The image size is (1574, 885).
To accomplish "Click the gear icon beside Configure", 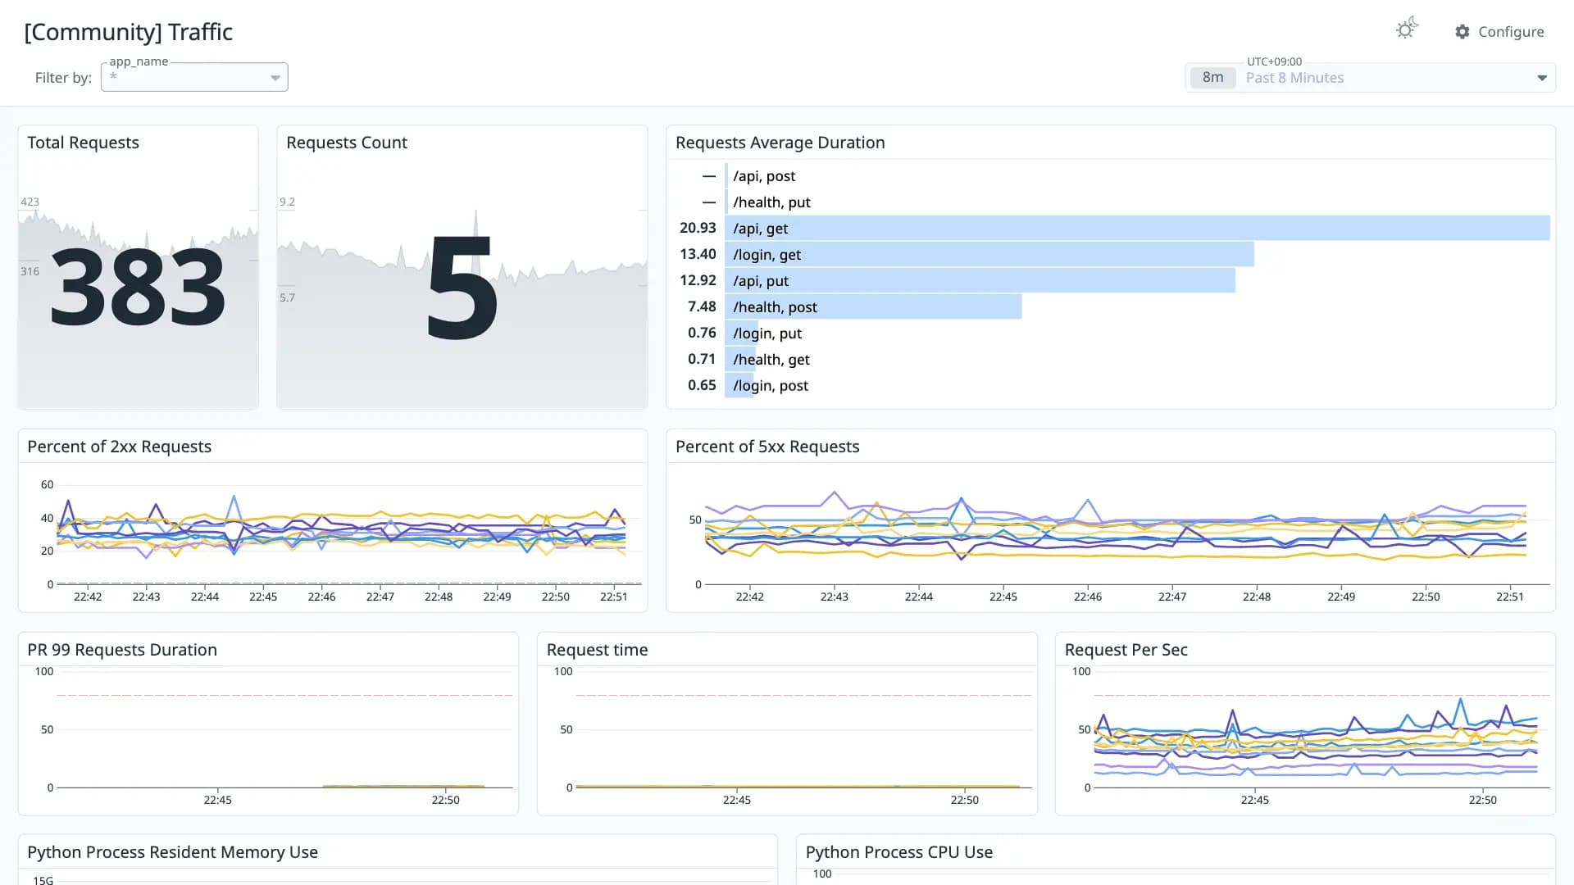I will click(x=1463, y=32).
